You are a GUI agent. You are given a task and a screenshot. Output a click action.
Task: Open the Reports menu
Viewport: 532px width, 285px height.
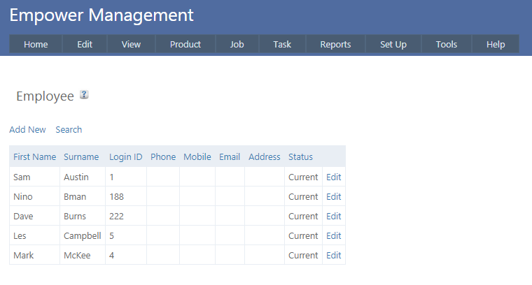[335, 44]
